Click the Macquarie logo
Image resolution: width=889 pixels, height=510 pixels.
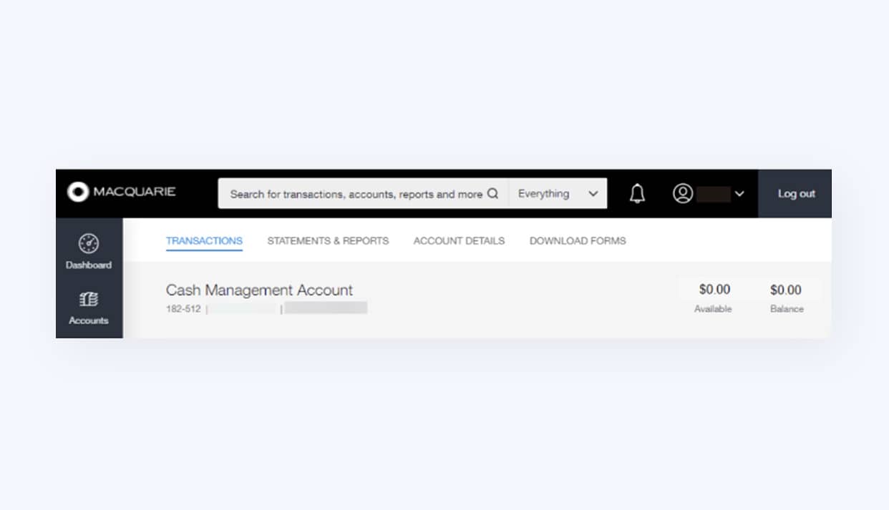point(122,192)
